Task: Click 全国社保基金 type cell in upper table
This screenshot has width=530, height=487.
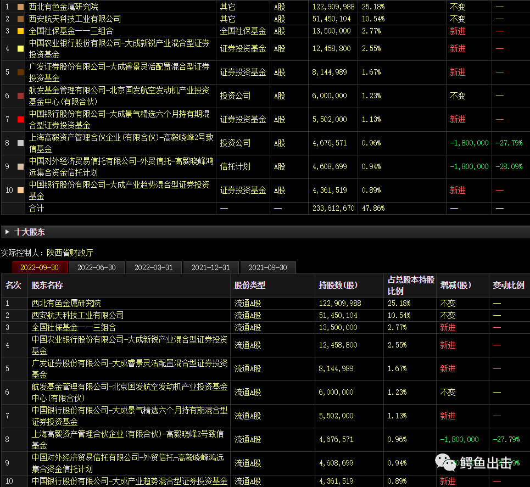Action: point(243,31)
